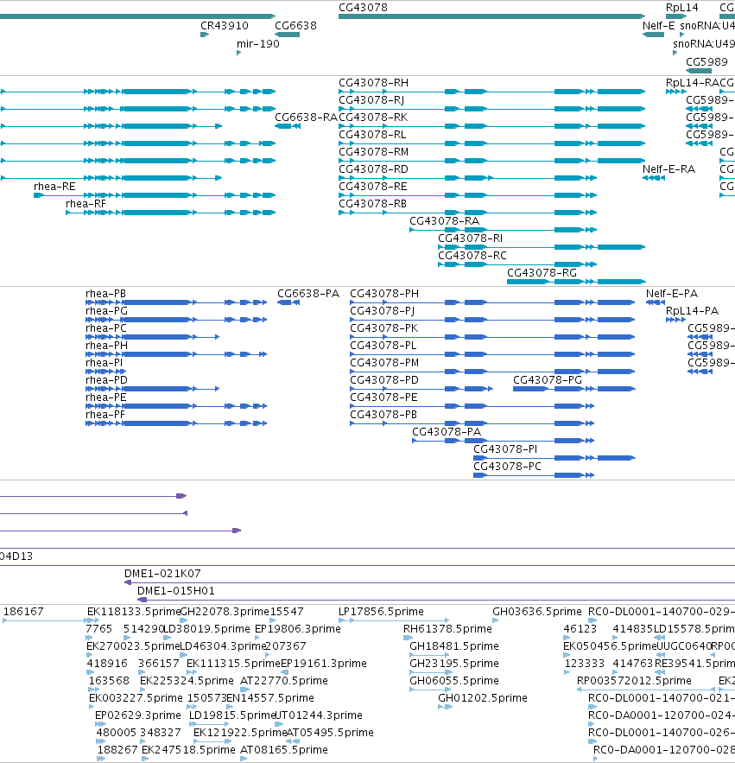Select protein CG43078-PH

pos(493,302)
